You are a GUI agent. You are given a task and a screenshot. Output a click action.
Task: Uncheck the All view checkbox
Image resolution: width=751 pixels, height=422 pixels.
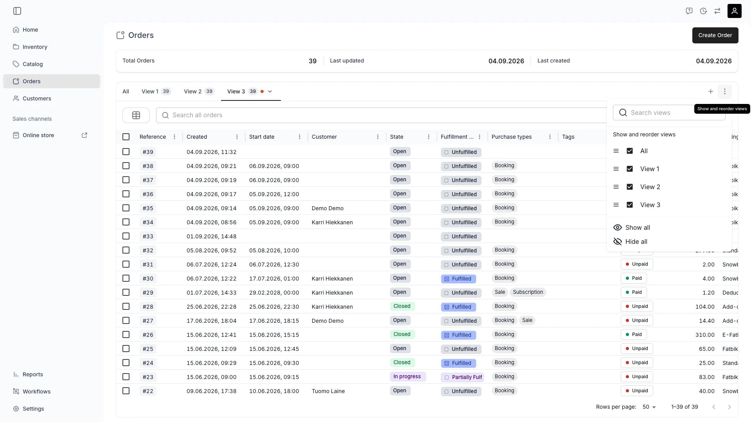tap(630, 151)
